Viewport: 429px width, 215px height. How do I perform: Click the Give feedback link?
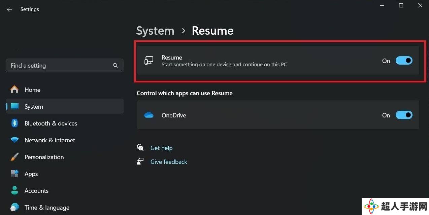pyautogui.click(x=169, y=162)
